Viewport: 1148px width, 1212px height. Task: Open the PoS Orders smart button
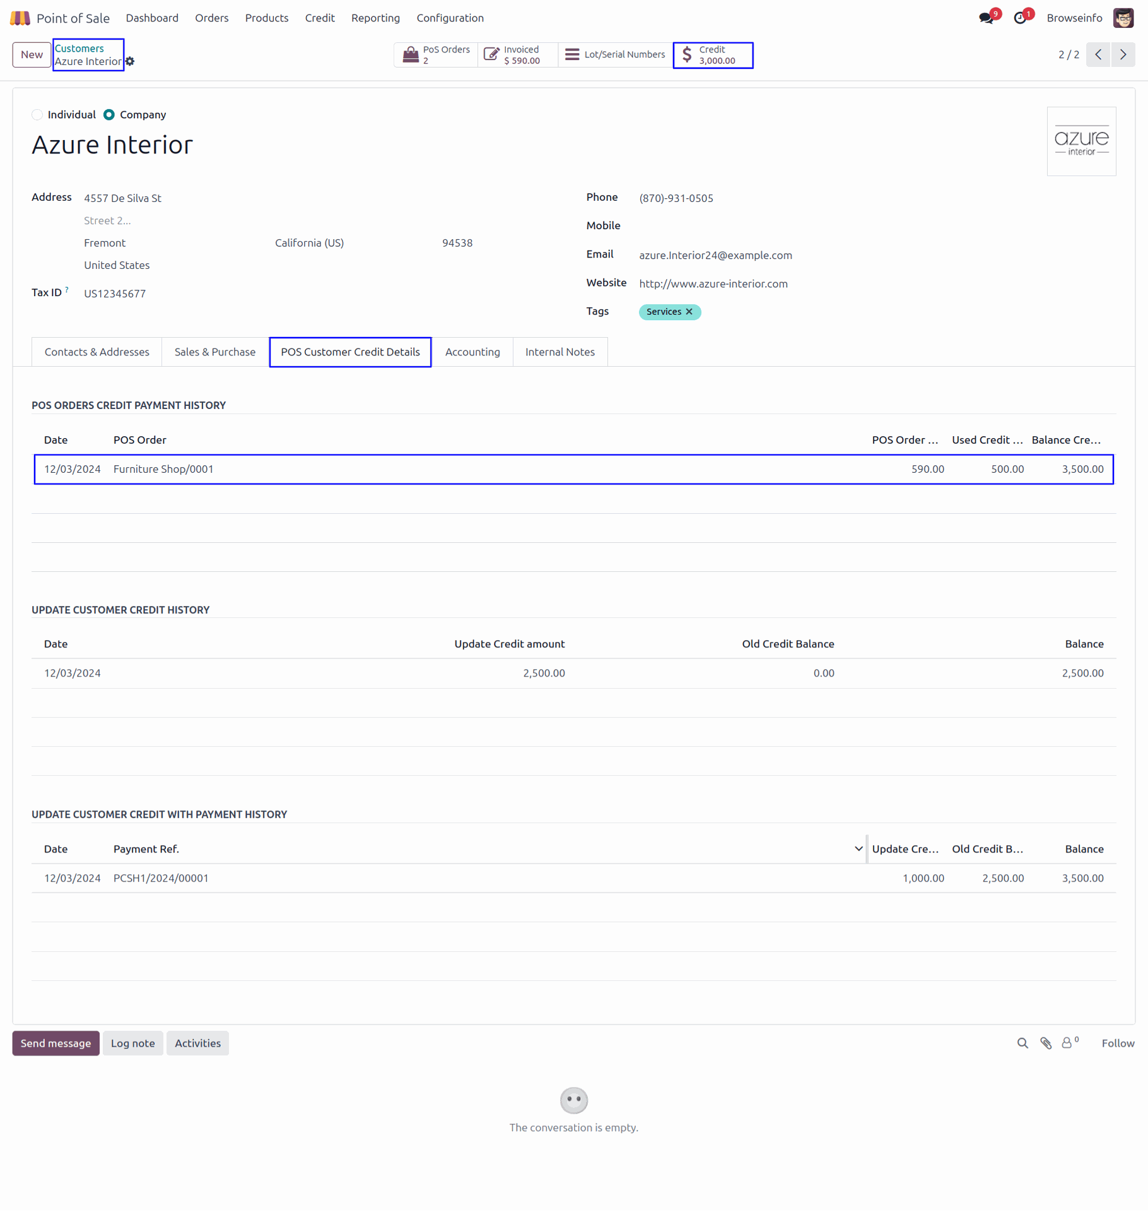point(436,55)
